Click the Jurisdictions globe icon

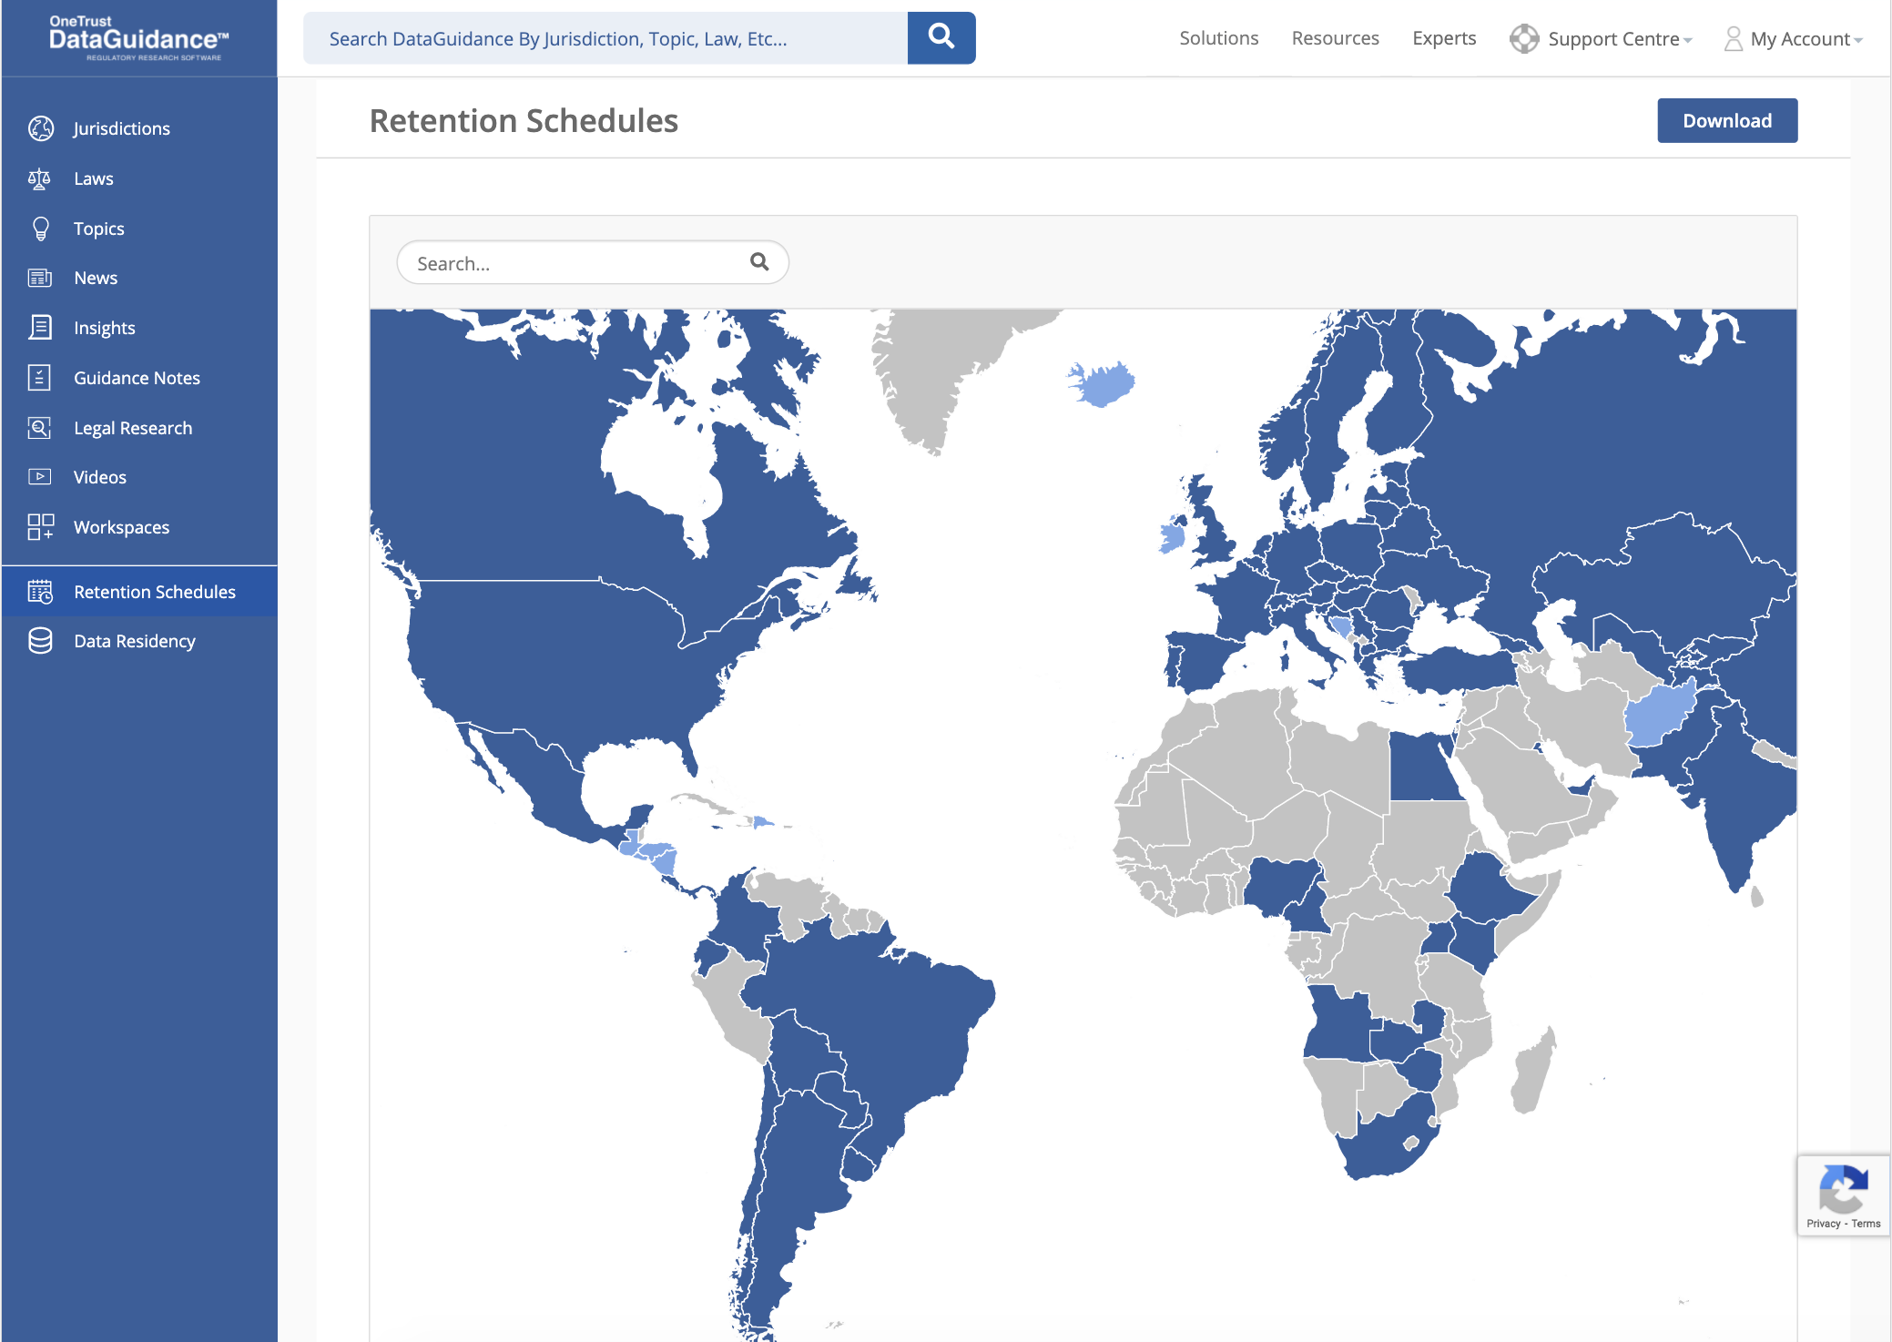[x=41, y=128]
